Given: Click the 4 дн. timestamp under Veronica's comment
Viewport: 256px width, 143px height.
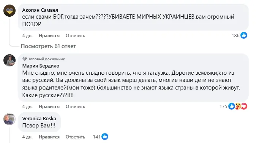Looking at the screenshot, I should [27, 137].
